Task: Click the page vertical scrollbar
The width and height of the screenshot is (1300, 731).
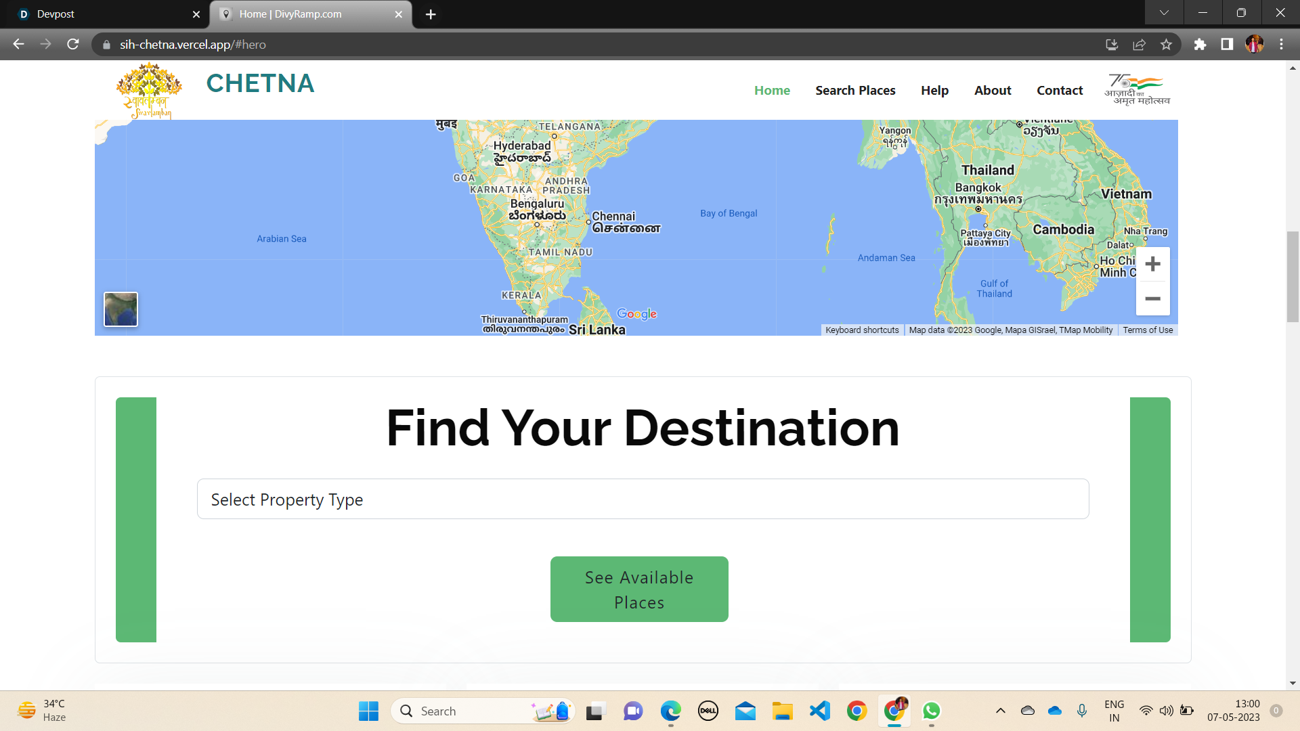Action: pyautogui.click(x=1293, y=276)
